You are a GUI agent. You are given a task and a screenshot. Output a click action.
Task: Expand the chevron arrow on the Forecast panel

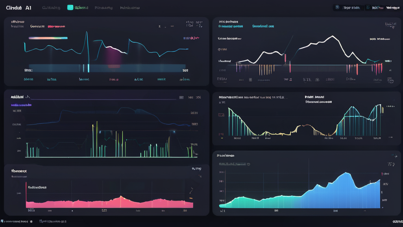pyautogui.click(x=192, y=190)
